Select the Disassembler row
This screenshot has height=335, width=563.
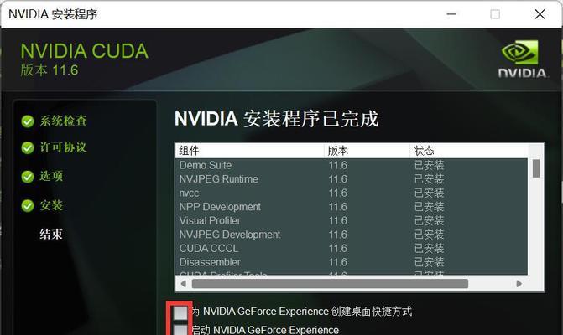click(352, 262)
